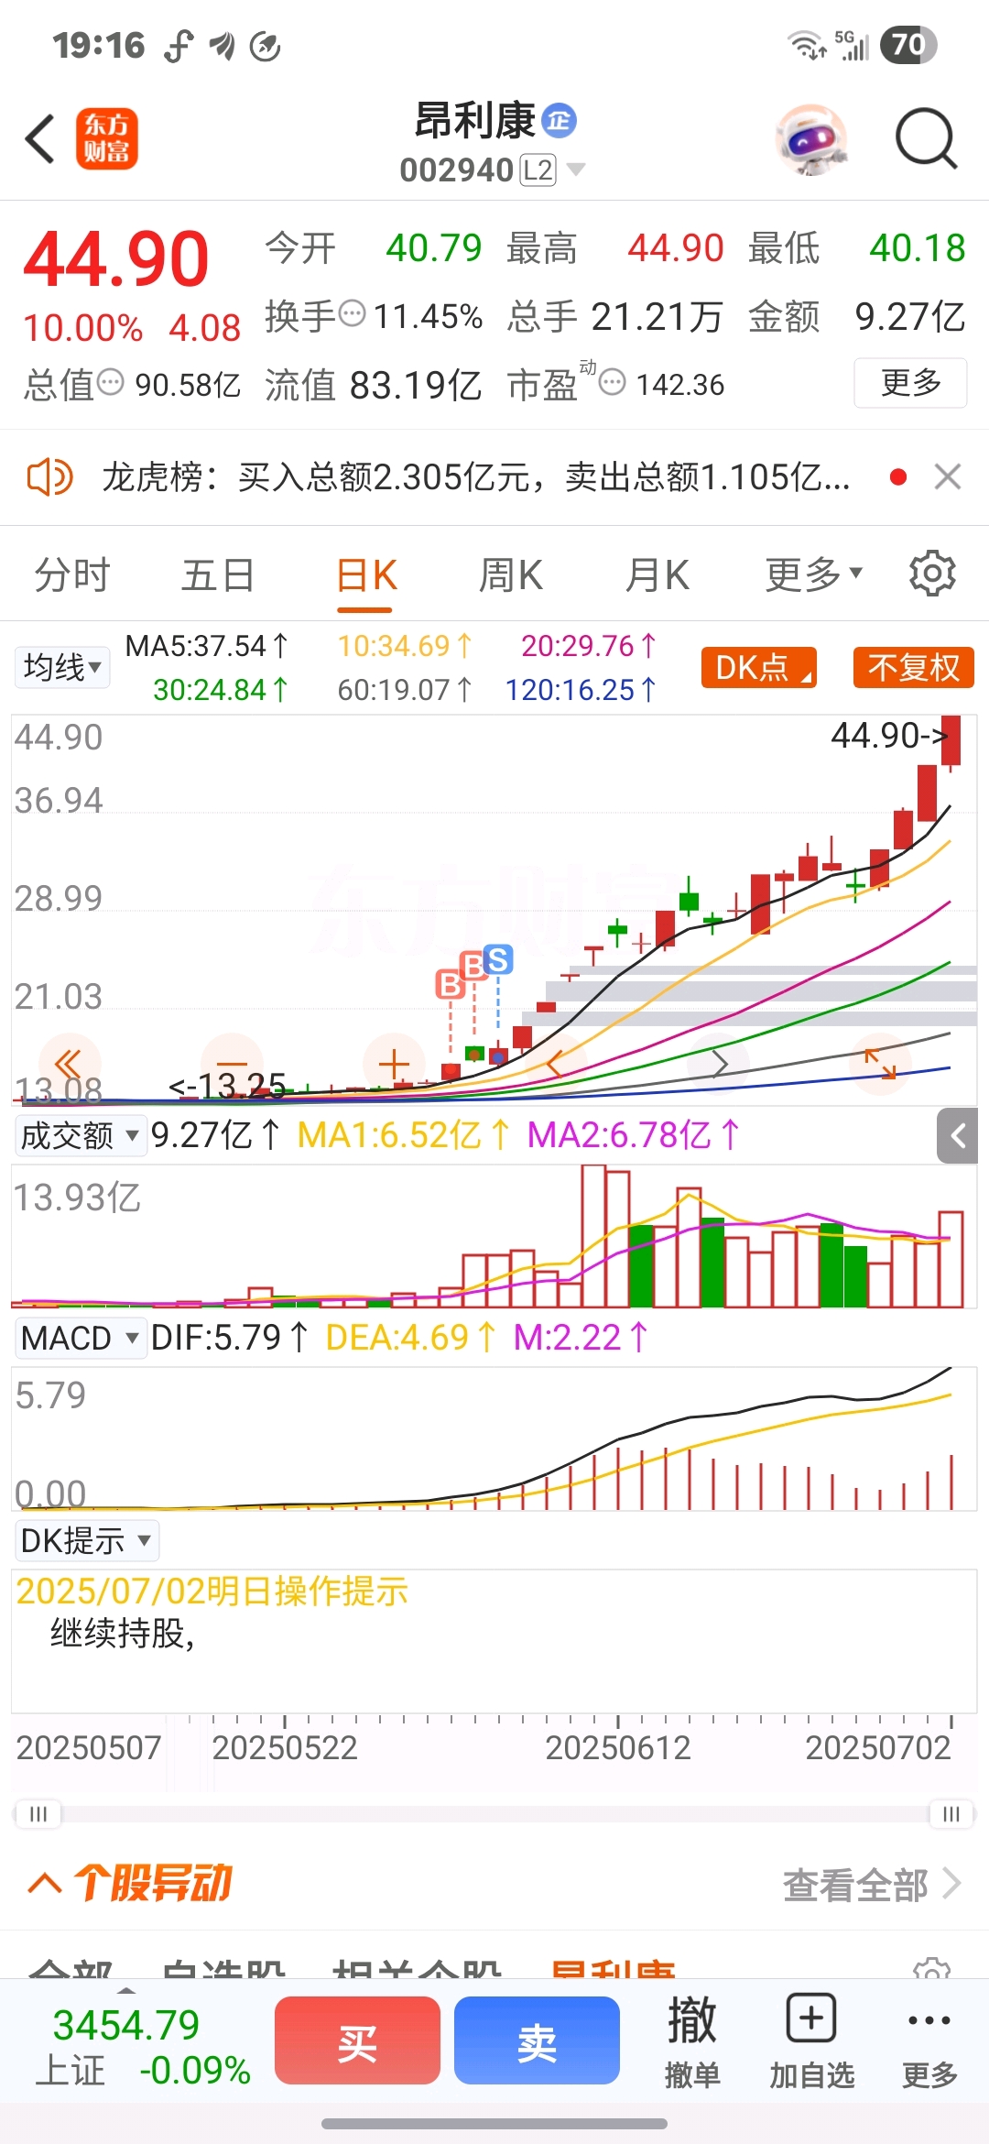Switch to 月K tab
Screen dimensions: 989x2144
point(657,575)
